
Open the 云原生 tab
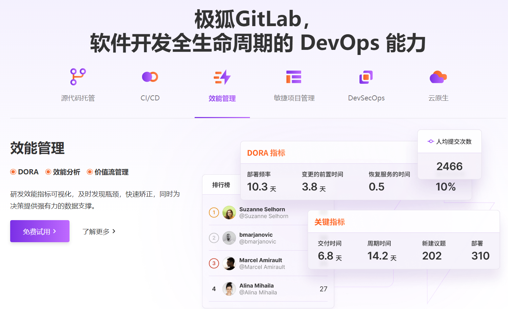click(x=438, y=98)
